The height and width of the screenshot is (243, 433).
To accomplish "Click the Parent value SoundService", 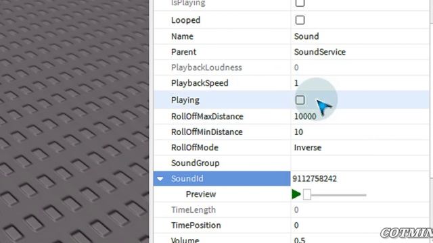I will 320,52.
